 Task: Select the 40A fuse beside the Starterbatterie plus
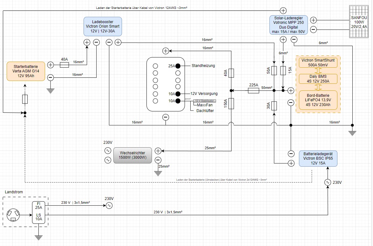pyautogui.click(x=64, y=65)
